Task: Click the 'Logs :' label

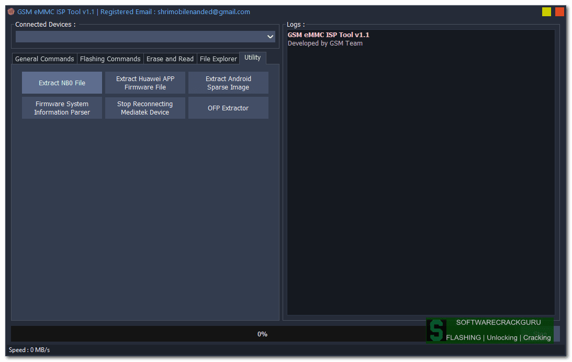Action: (x=296, y=25)
